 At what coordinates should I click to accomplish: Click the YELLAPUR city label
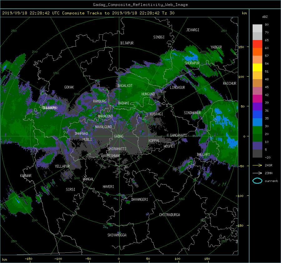[x=62, y=166]
